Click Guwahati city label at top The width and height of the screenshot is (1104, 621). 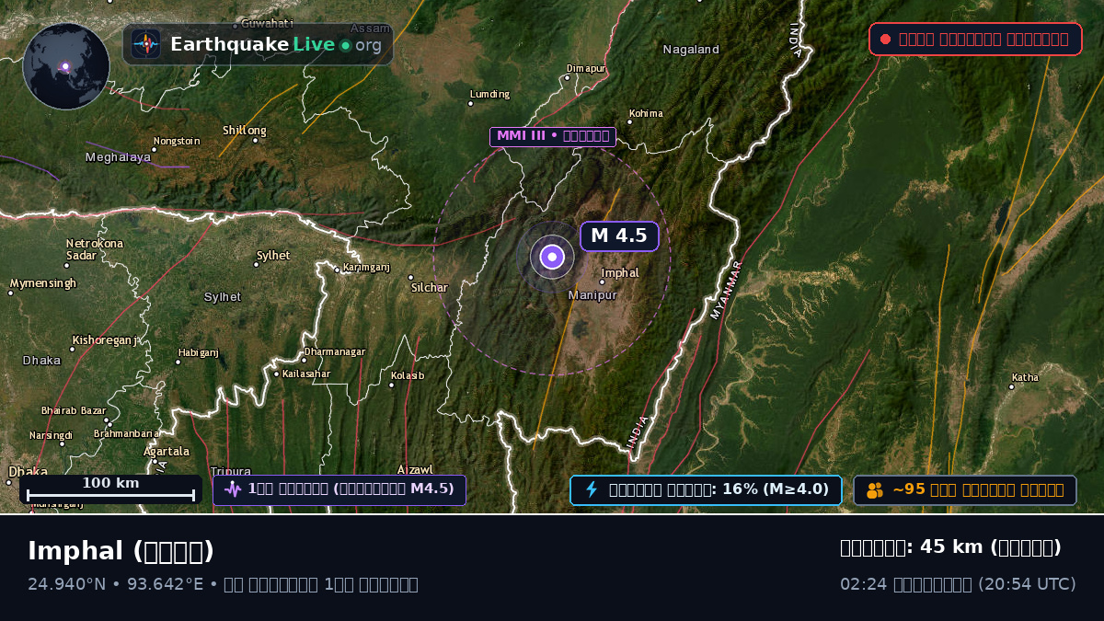tap(268, 24)
